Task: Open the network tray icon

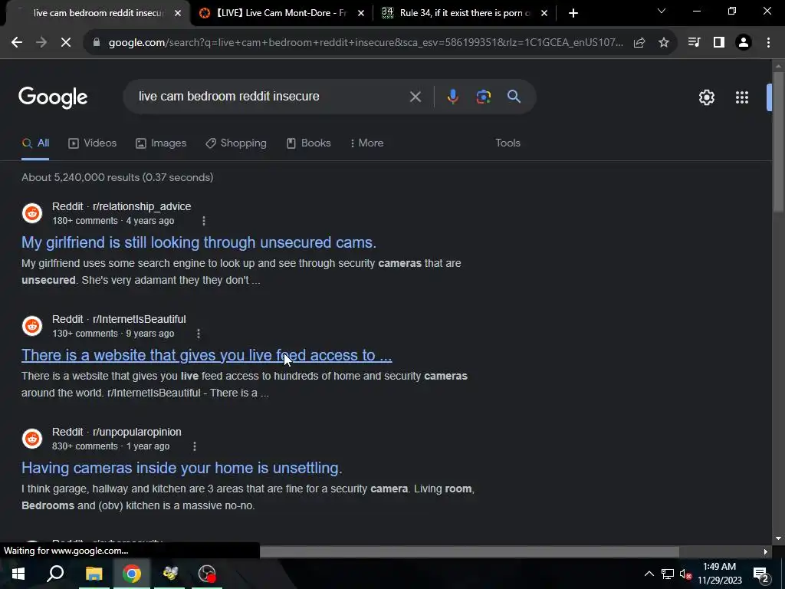Action: pyautogui.click(x=667, y=574)
